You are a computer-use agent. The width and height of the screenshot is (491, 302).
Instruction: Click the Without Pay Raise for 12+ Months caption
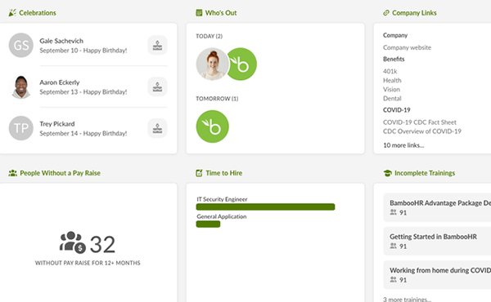[x=88, y=263]
